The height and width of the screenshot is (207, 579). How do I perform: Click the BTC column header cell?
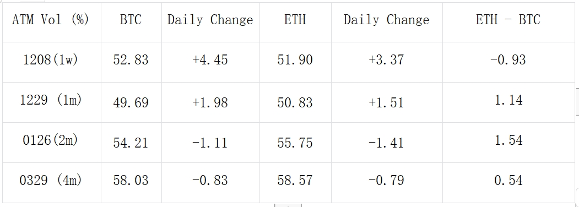click(x=131, y=22)
